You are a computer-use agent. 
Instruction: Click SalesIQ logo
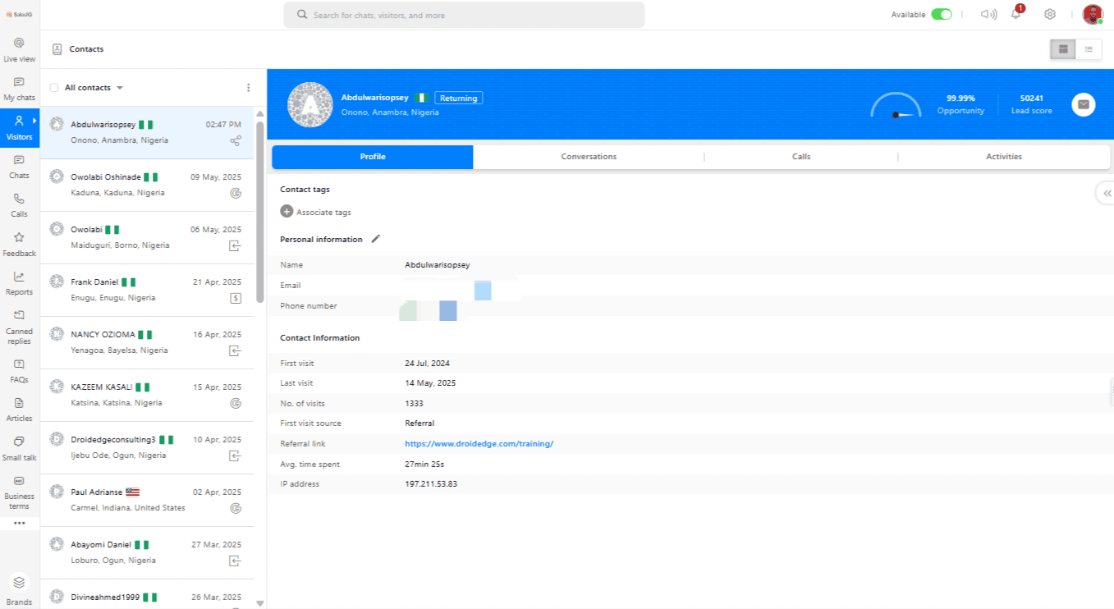pyautogui.click(x=18, y=14)
